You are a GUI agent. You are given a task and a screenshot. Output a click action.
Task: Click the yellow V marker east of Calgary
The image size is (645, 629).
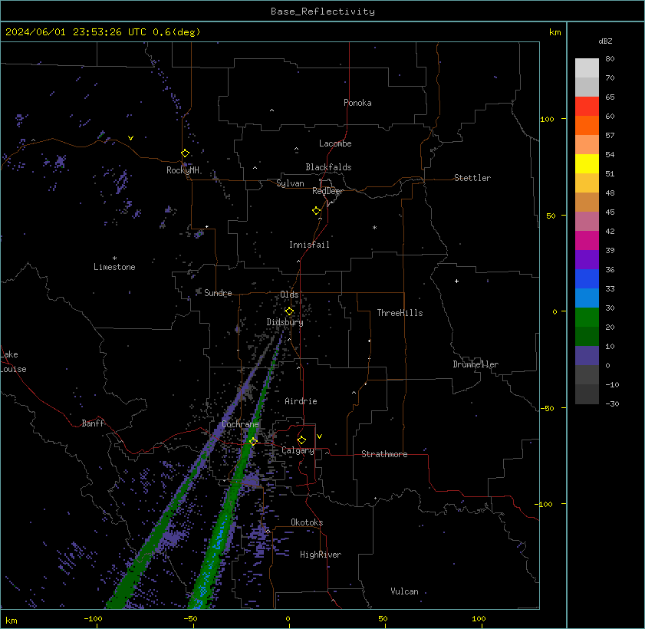pos(319,436)
